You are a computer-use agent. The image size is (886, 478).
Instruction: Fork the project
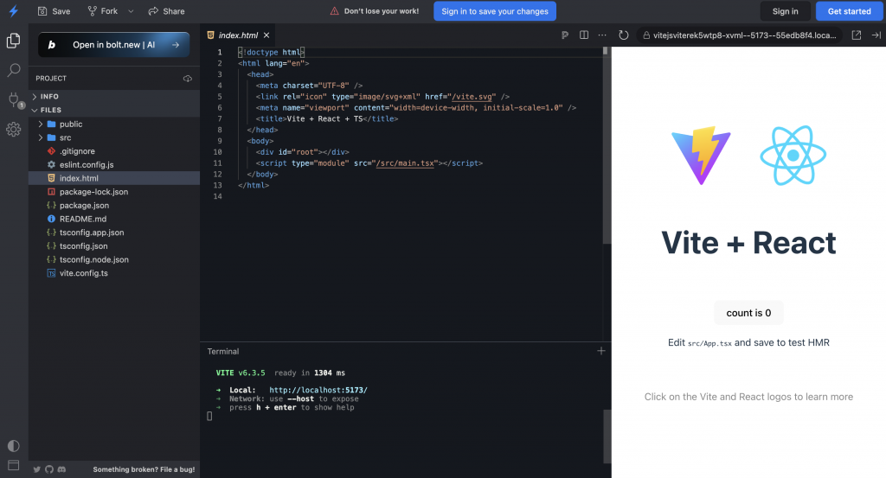103,11
